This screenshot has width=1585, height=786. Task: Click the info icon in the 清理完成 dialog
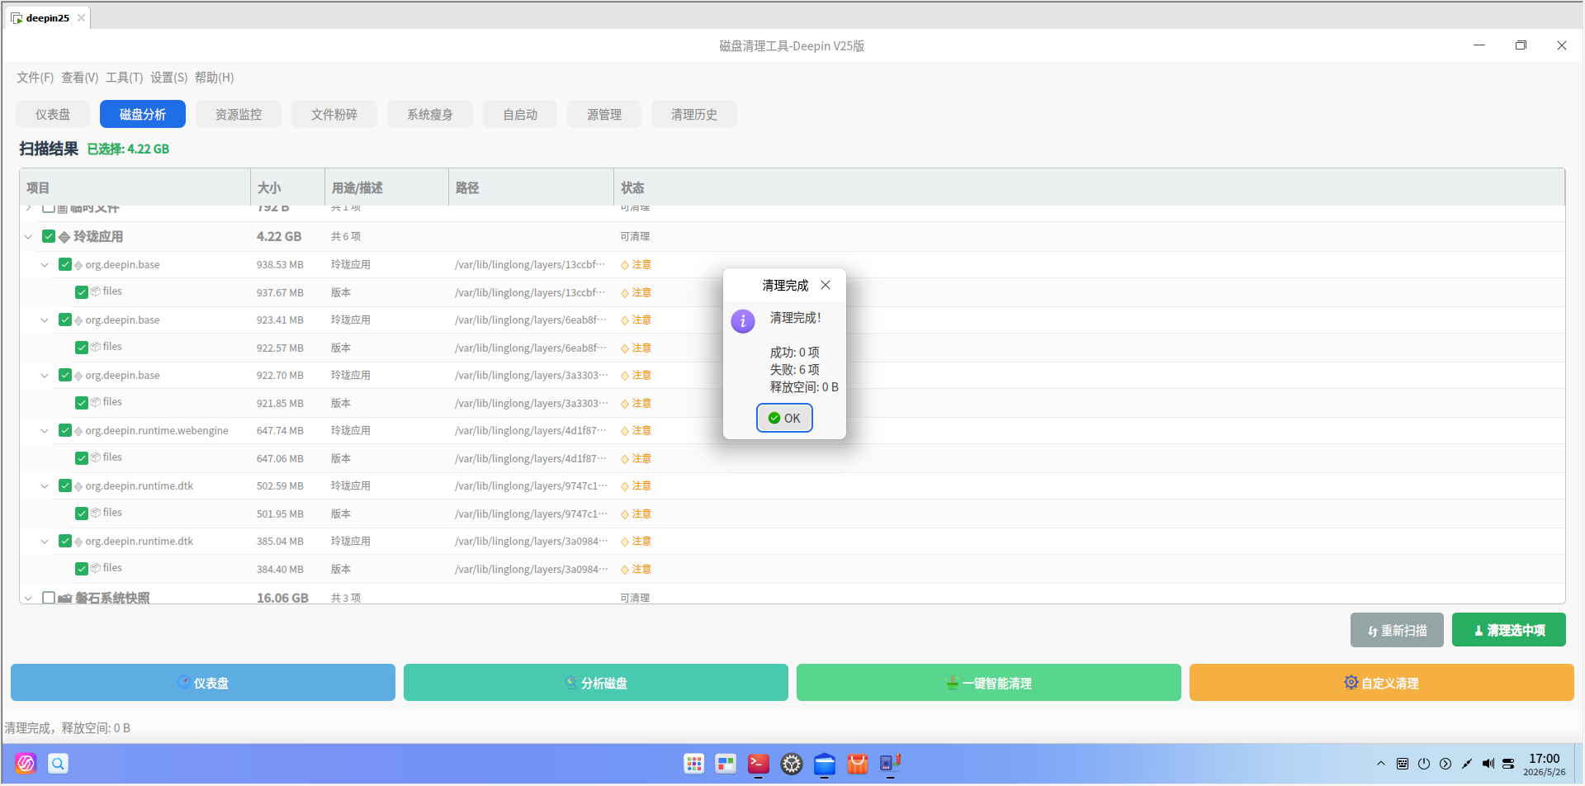(743, 321)
